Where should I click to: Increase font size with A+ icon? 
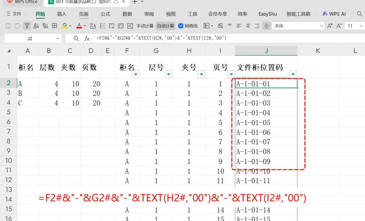tap(330, 26)
